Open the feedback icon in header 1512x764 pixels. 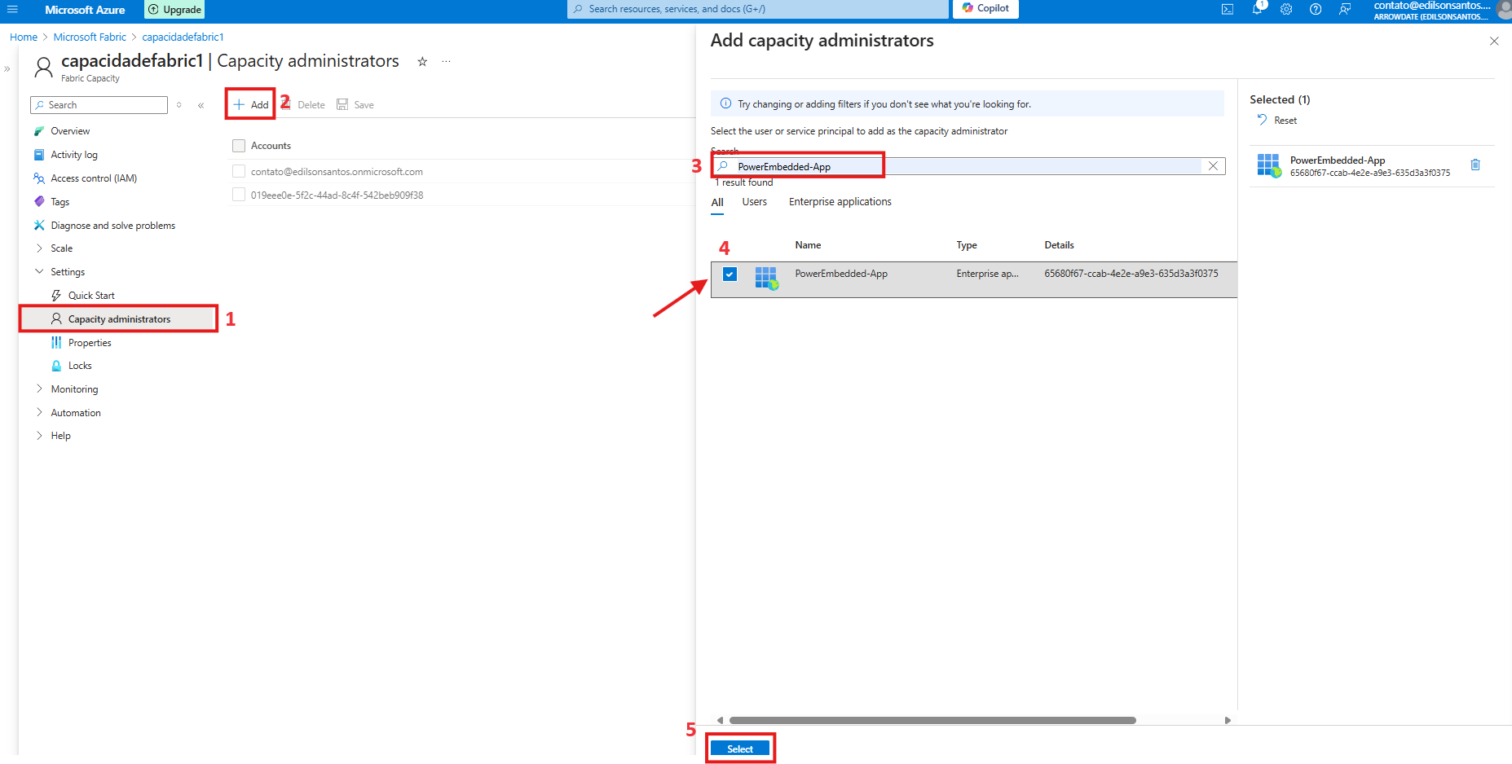click(x=1345, y=9)
